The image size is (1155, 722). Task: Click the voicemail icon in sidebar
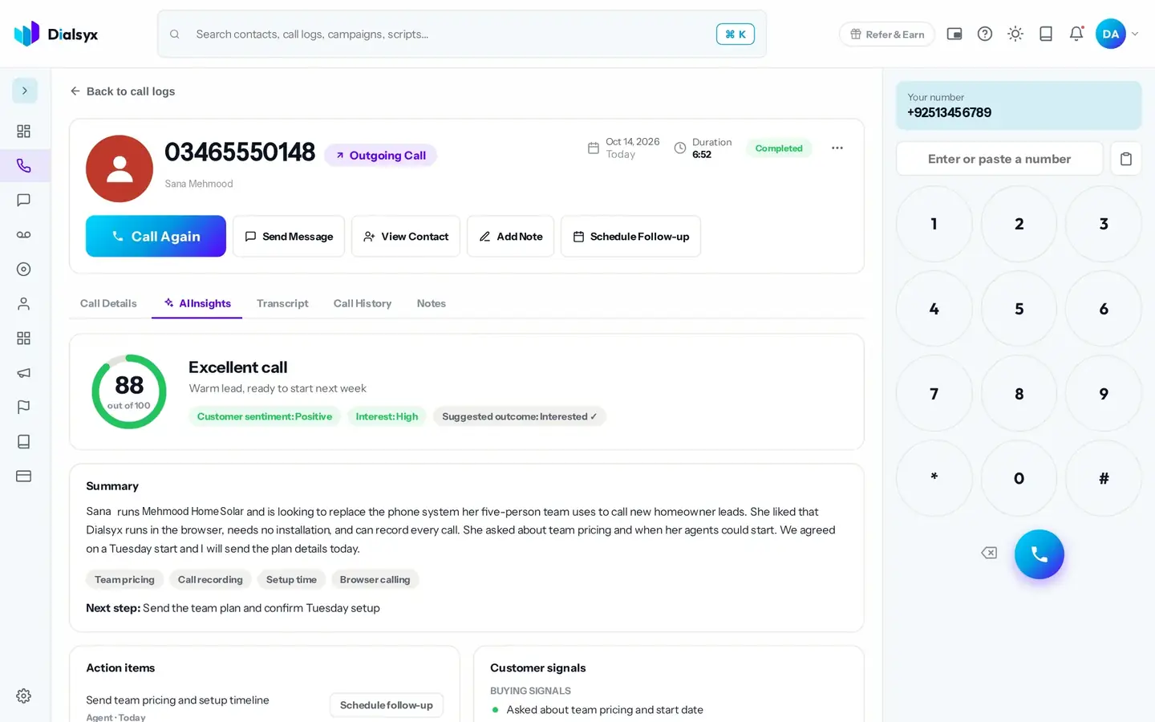[24, 235]
